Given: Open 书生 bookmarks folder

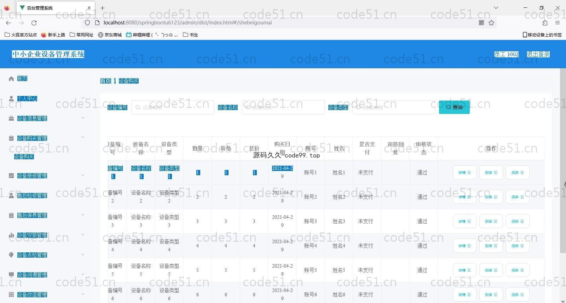Looking at the screenshot, I should [x=190, y=35].
